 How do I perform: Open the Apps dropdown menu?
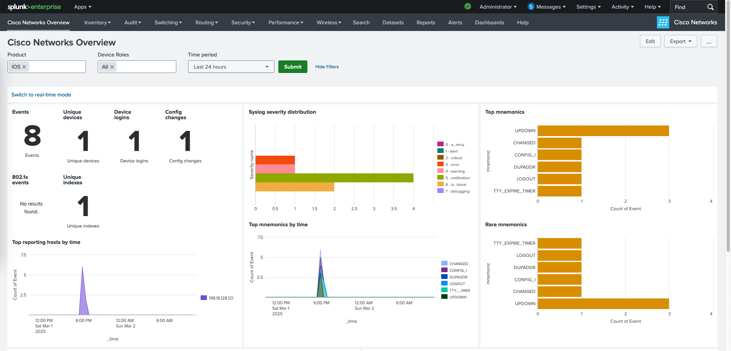[82, 7]
